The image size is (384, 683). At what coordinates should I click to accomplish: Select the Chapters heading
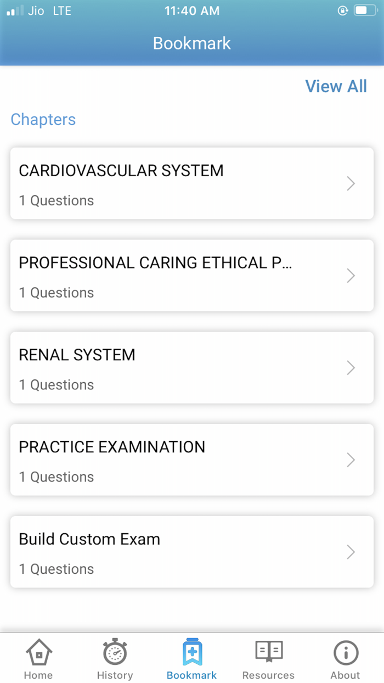pos(43,120)
